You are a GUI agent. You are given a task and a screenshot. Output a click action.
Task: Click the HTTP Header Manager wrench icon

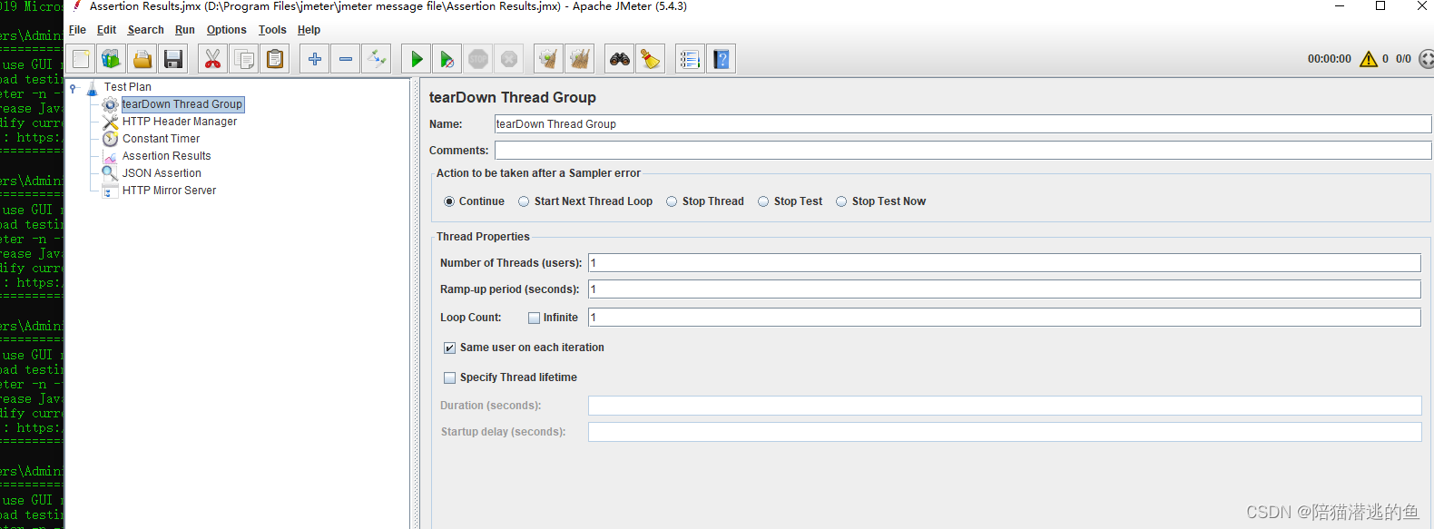point(110,122)
